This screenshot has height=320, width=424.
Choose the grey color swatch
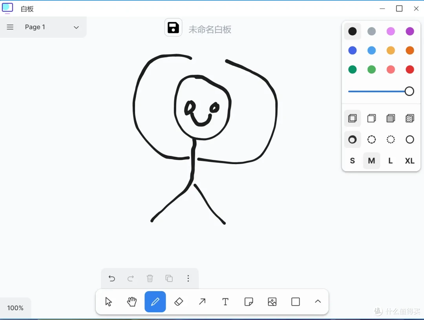click(x=371, y=31)
